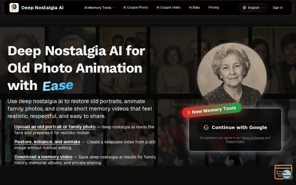296x185 pixels.
Task: Click the Deep Nostalgia AI logo icon
Action: point(14,7)
